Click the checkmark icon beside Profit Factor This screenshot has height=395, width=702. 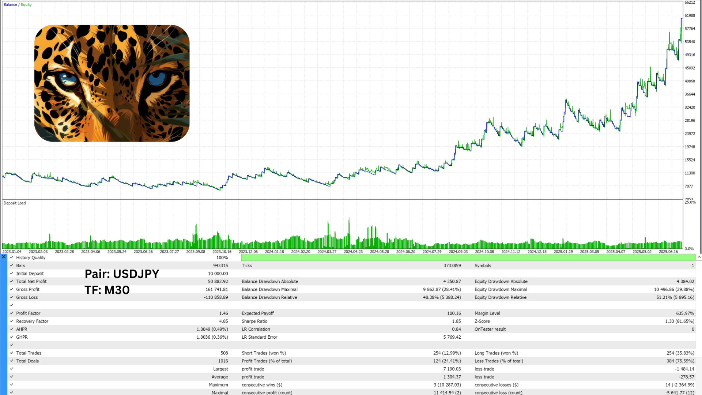(12, 313)
